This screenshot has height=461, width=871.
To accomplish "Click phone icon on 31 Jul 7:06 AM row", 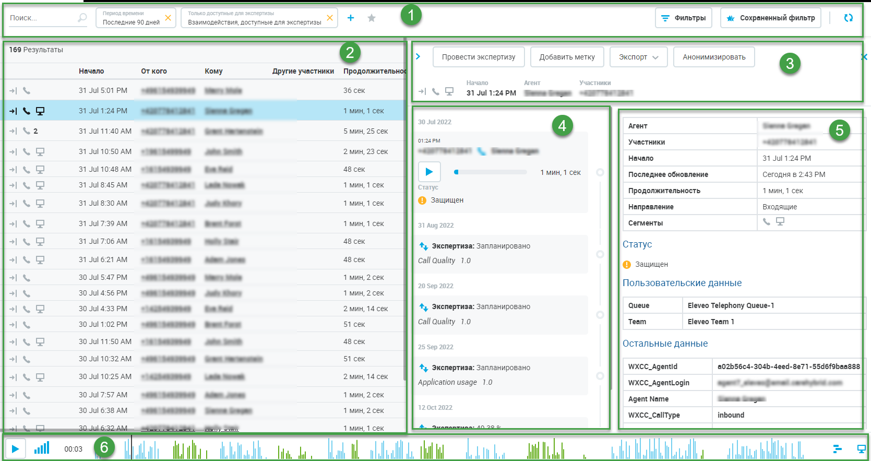I will [x=27, y=241].
